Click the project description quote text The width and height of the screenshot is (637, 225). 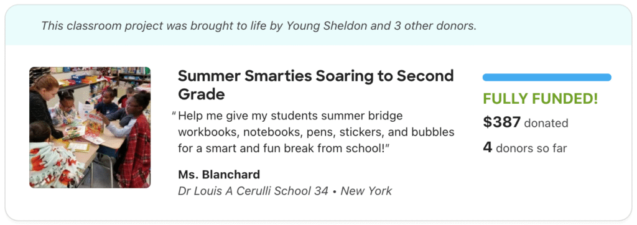(316, 132)
